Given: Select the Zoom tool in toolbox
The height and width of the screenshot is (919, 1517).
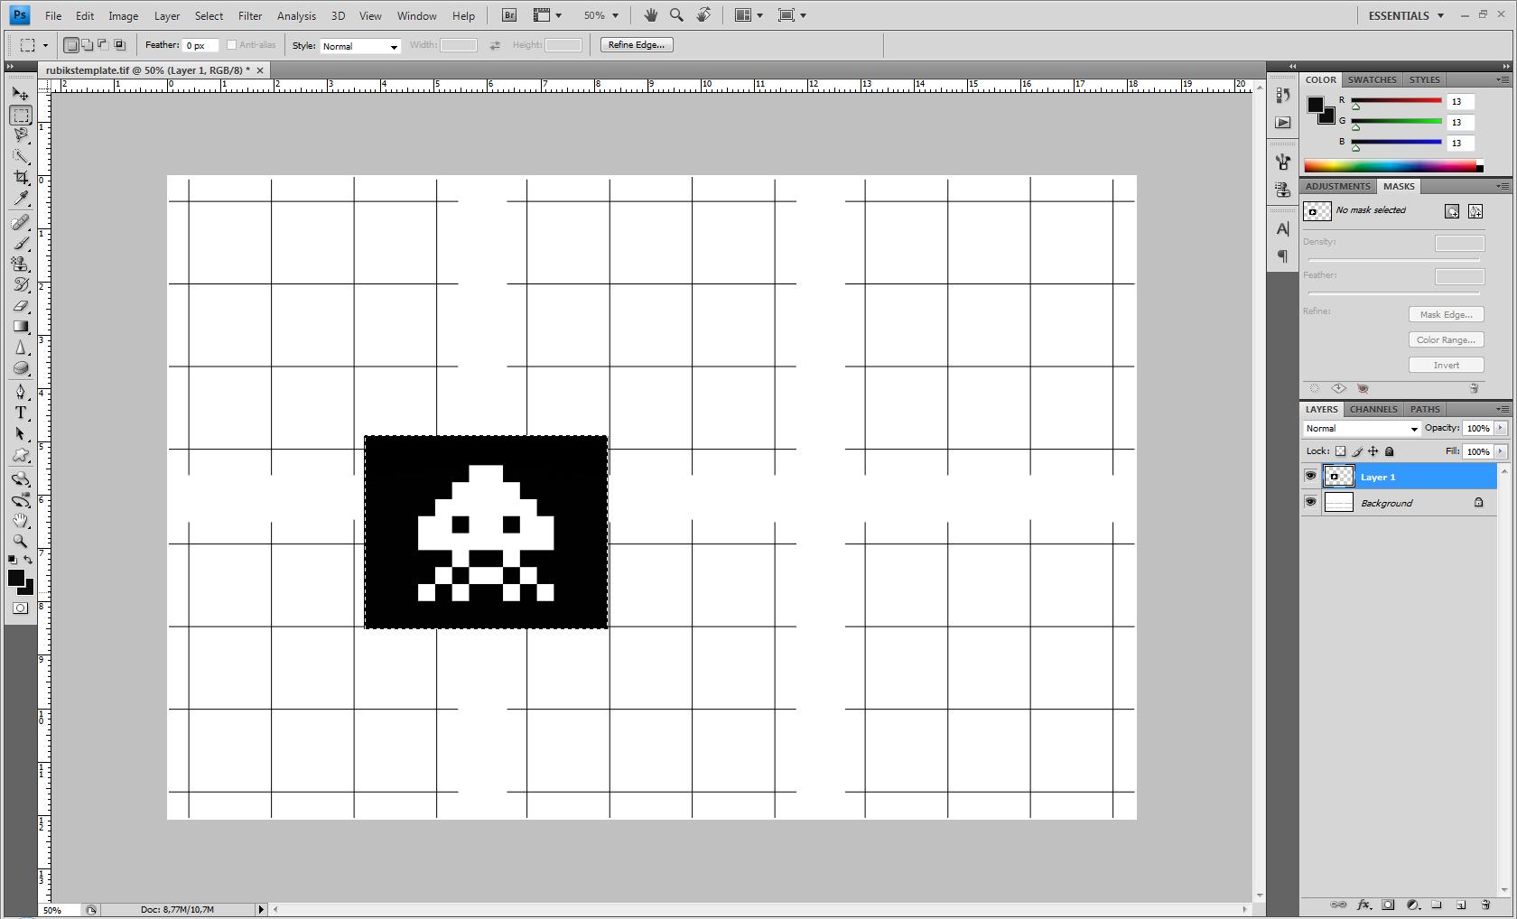Looking at the screenshot, I should pyautogui.click(x=21, y=541).
